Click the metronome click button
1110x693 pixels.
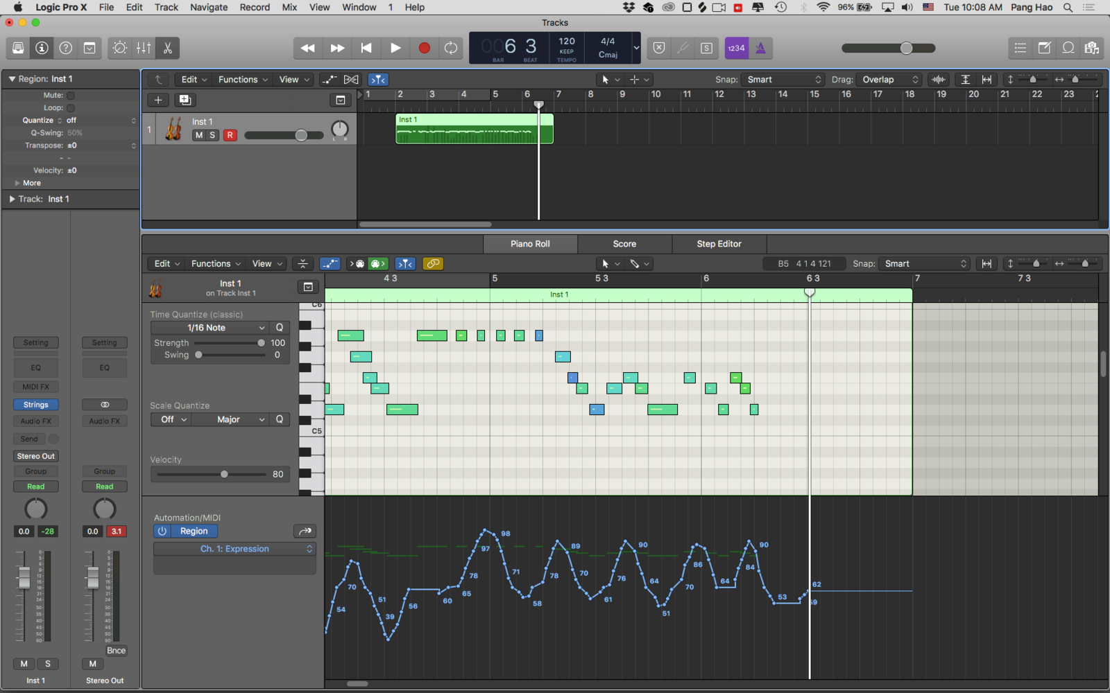760,48
